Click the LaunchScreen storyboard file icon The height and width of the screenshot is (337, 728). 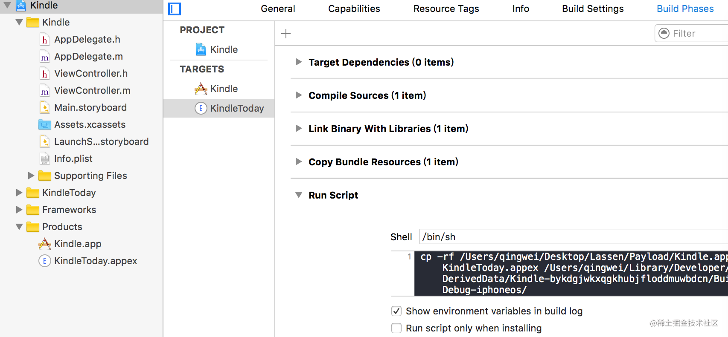45,141
